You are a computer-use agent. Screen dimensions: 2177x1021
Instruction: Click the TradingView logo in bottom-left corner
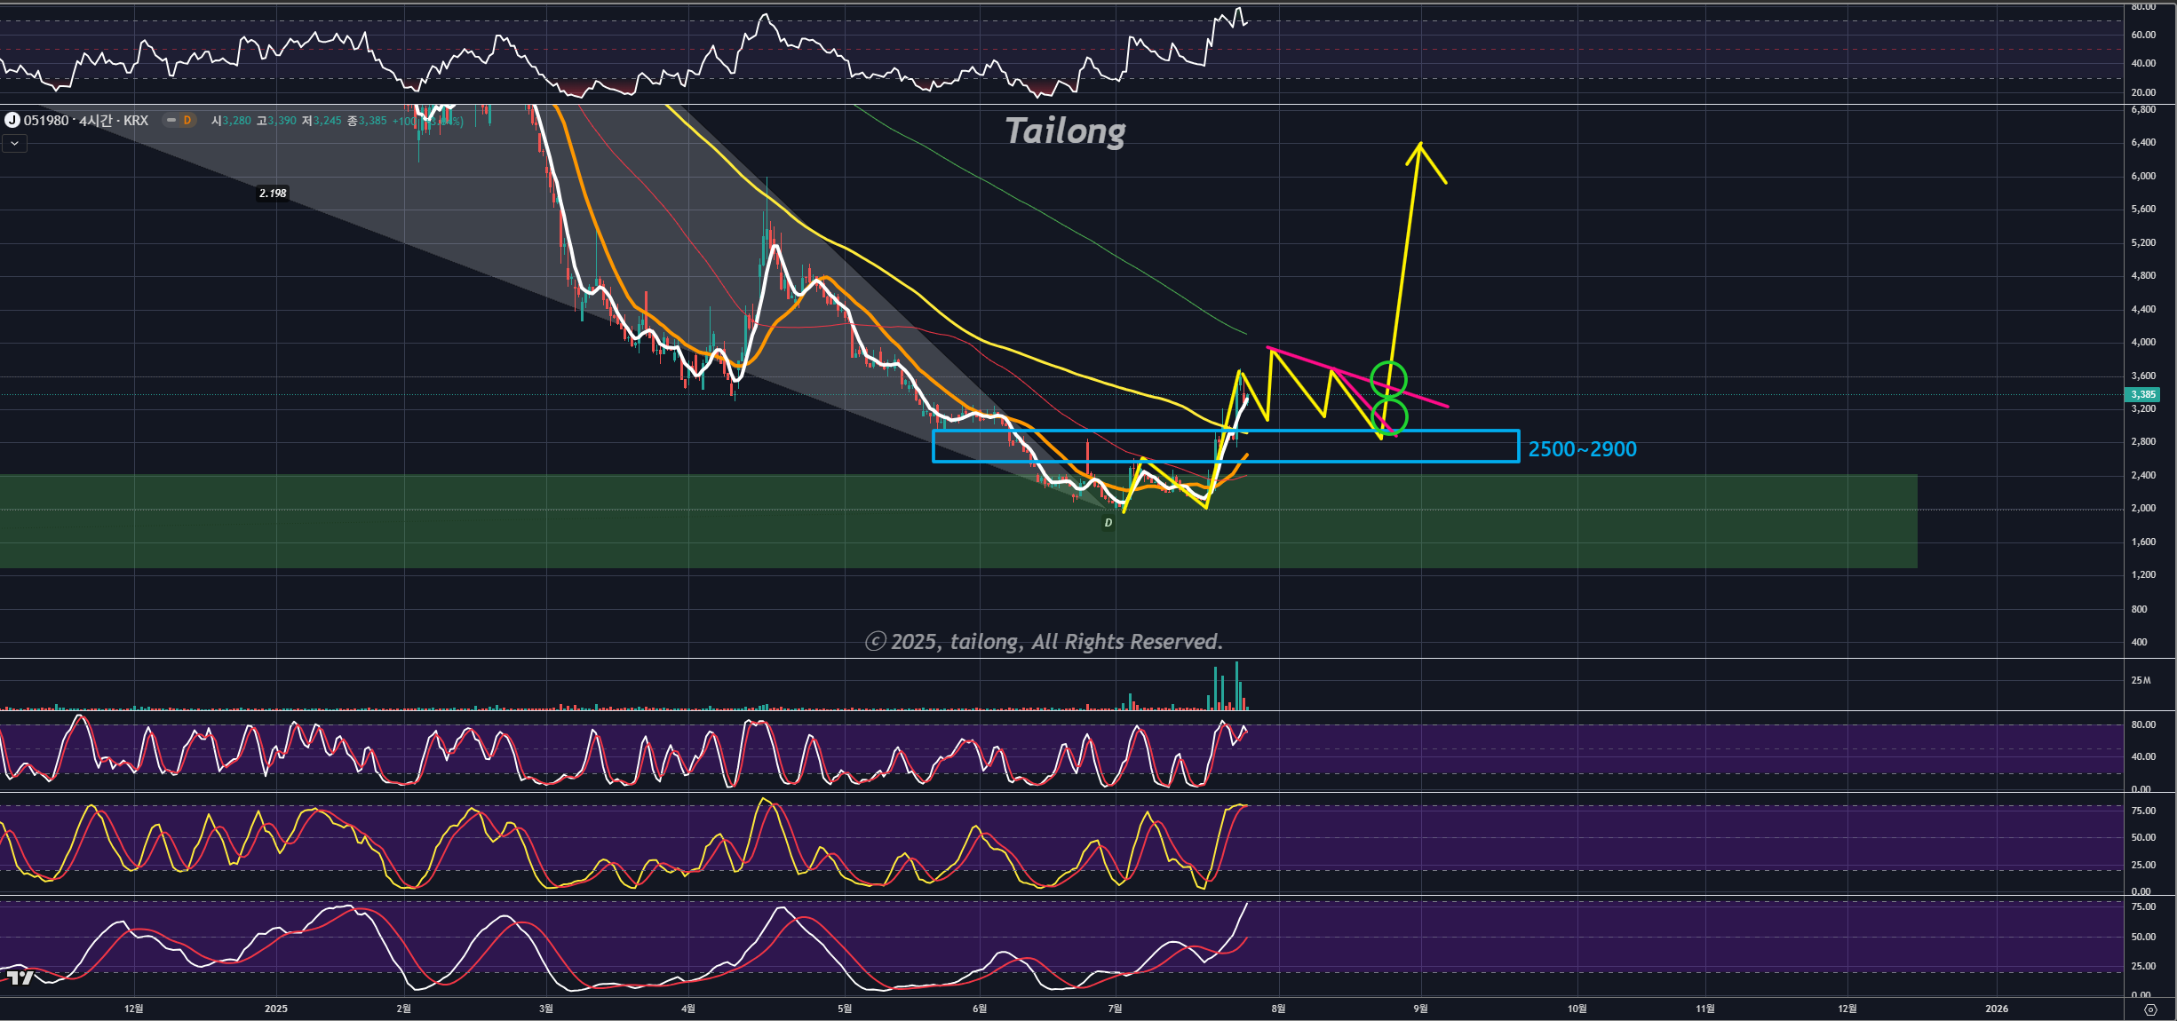click(x=20, y=977)
